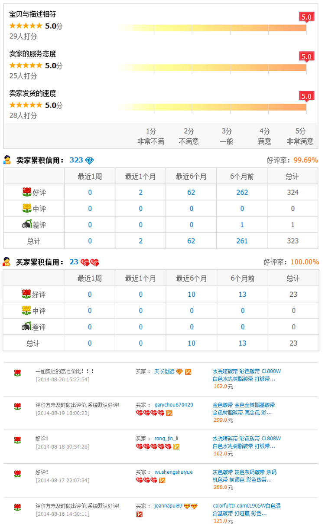
Task: Open seller's 262 positive reviews from 6个月前
Action: click(x=242, y=192)
